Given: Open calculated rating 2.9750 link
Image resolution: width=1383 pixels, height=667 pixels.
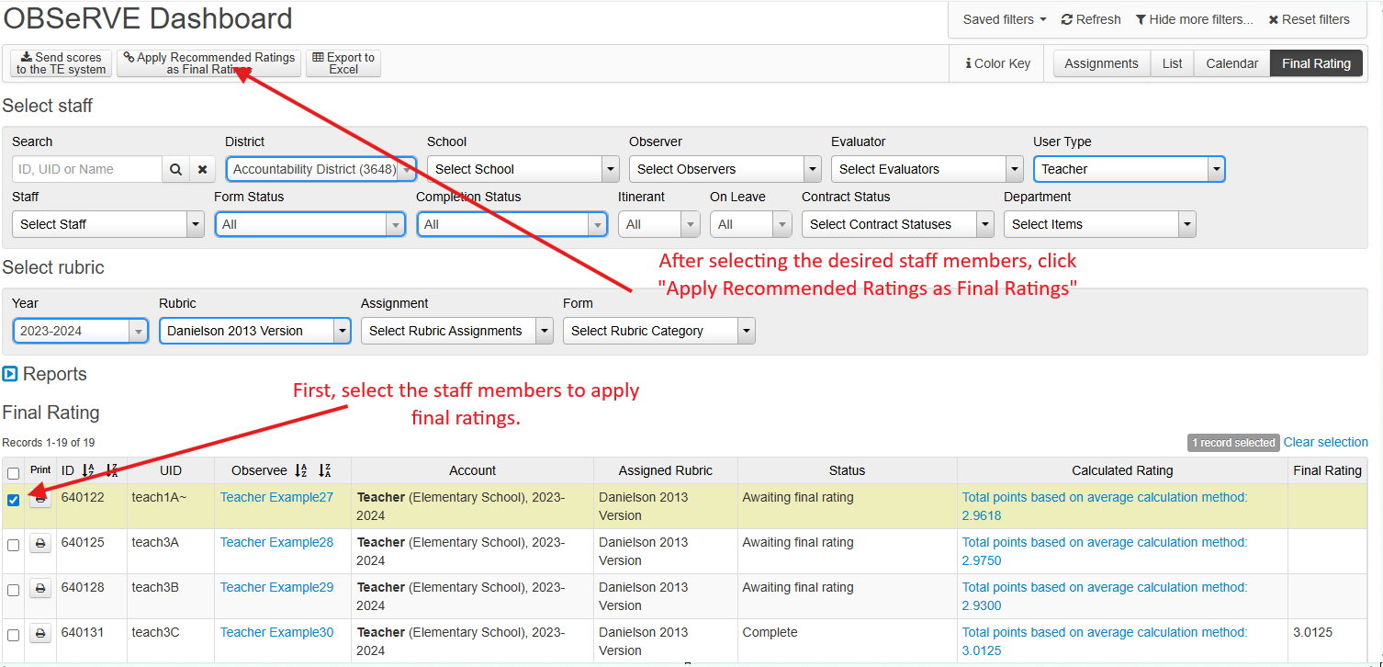Looking at the screenshot, I should tap(1105, 551).
